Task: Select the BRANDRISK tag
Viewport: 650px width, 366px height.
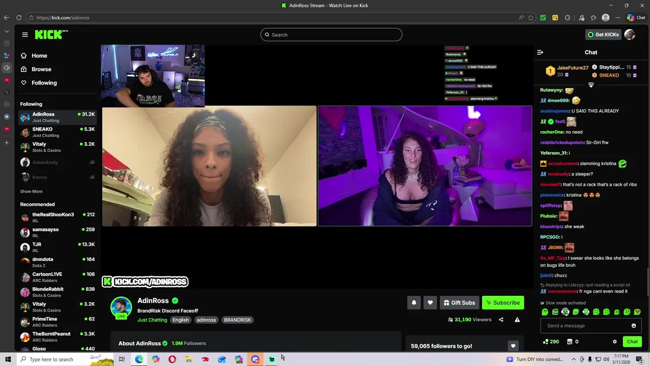Action: tap(237, 320)
